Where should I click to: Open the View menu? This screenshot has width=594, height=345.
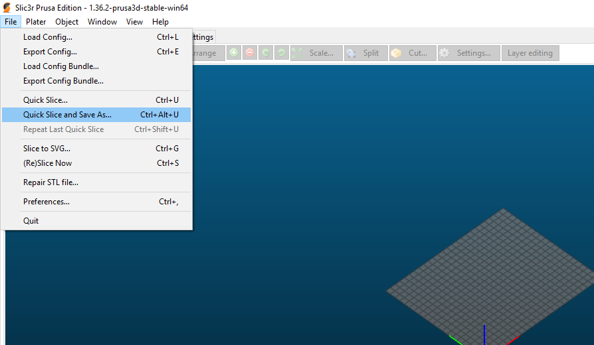134,22
